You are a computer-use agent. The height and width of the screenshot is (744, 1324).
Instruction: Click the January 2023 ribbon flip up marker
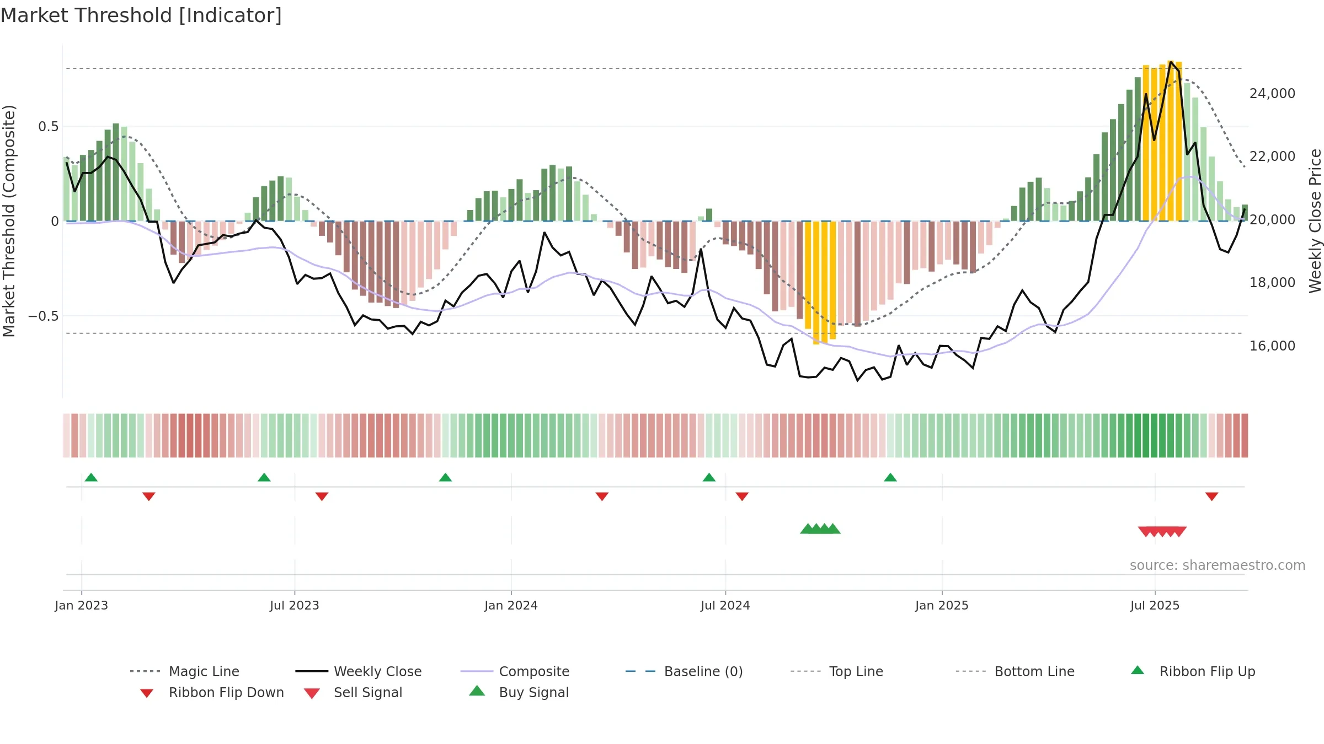tap(91, 477)
